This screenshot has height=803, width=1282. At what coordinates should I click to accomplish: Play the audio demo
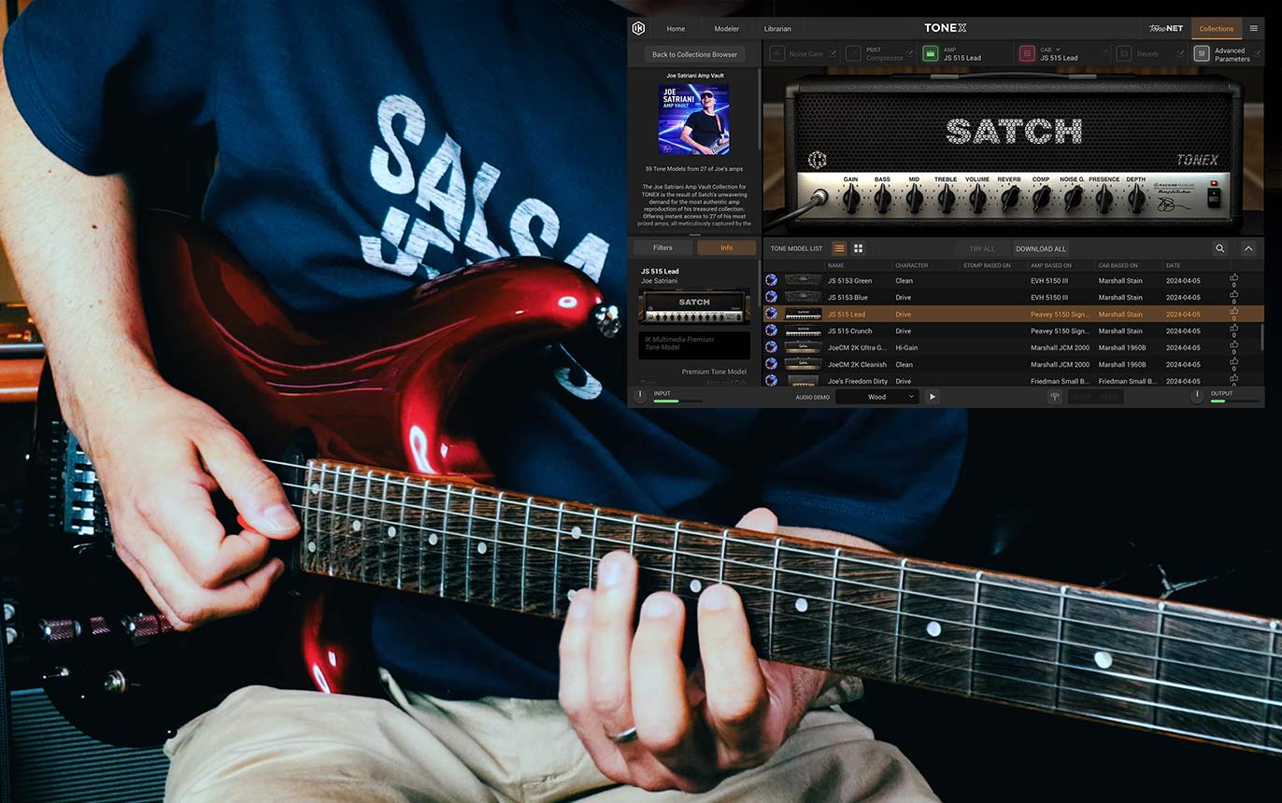[x=932, y=397]
